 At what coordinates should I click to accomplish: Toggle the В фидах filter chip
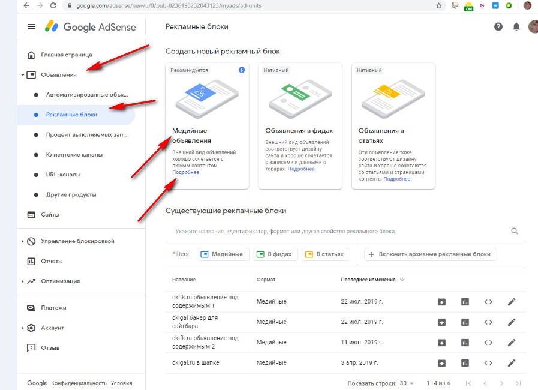pyautogui.click(x=275, y=254)
